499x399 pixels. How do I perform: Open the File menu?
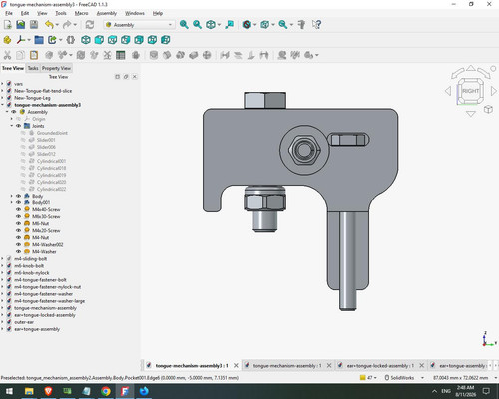tap(9, 13)
